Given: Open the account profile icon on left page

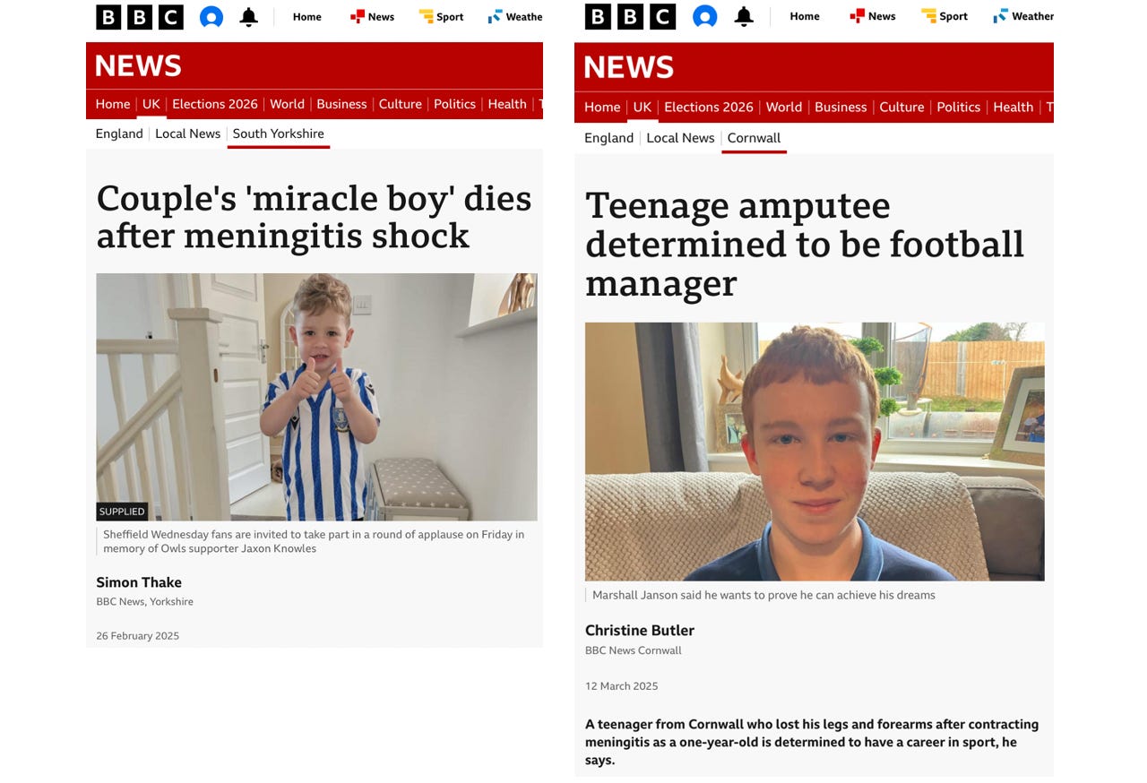Looking at the screenshot, I should click(x=211, y=17).
